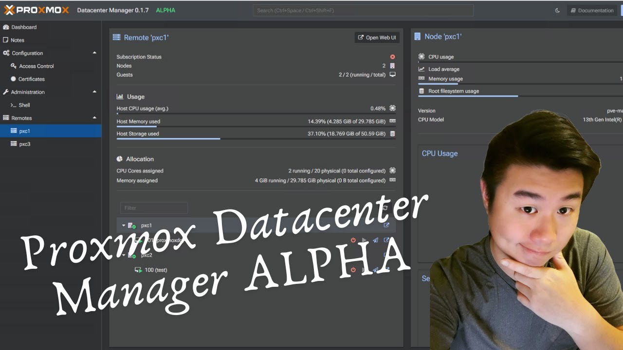The image size is (623, 350).
Task: Click the Host Memory used icon
Action: 392,122
